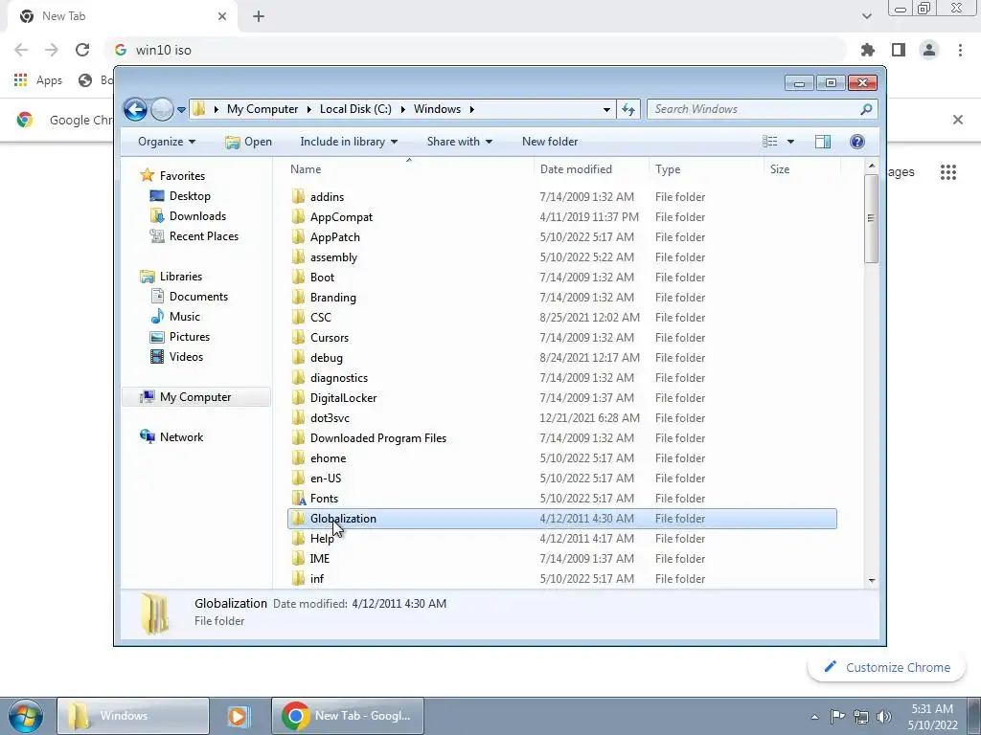The image size is (981, 735).
Task: Open Include in library menu
Action: tap(349, 142)
